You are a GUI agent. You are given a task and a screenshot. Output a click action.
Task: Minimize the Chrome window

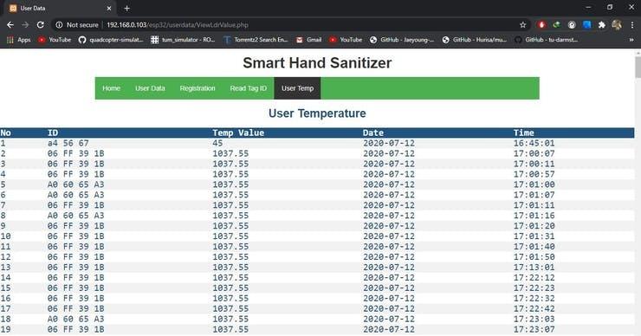[x=588, y=7]
